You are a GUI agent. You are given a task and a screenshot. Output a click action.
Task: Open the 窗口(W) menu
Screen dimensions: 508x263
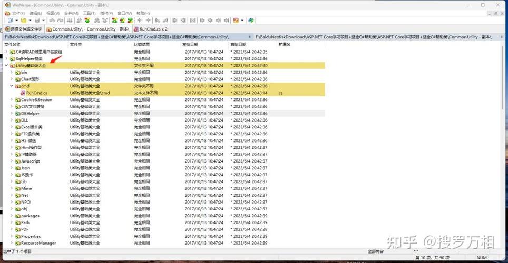coord(125,13)
